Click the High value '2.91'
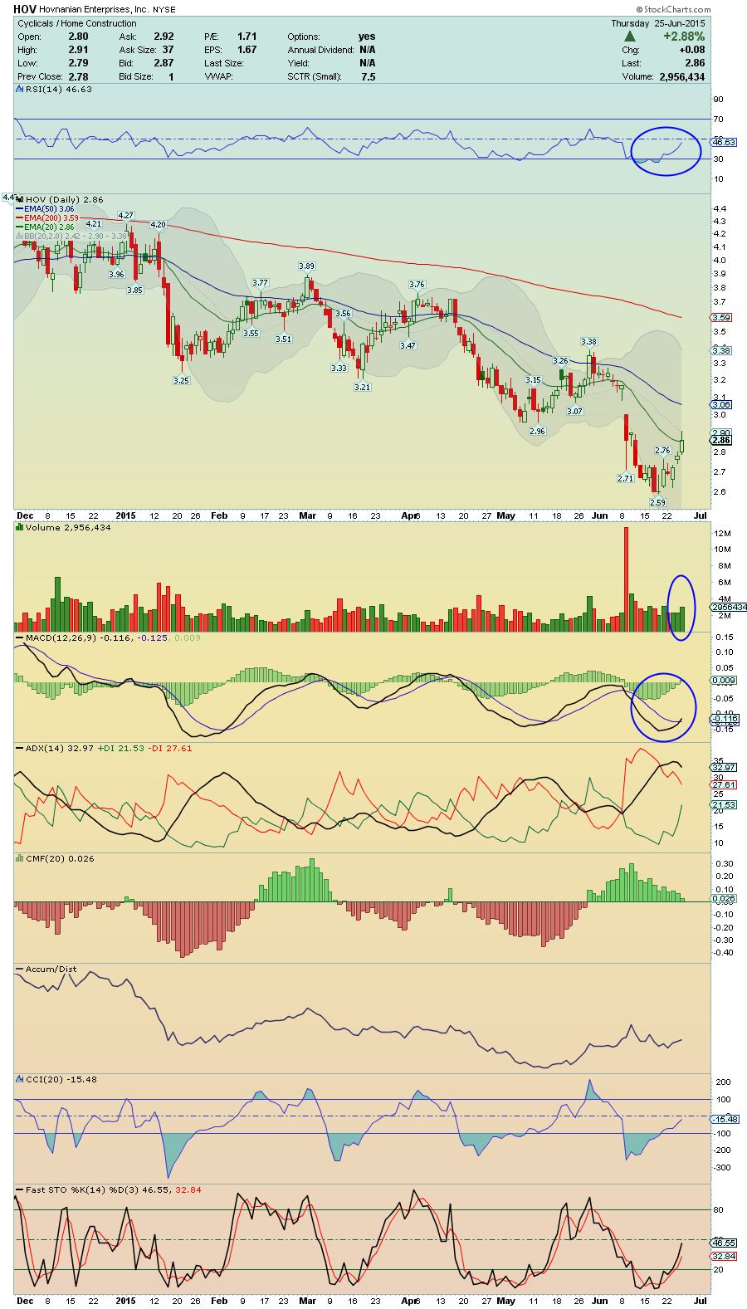Image resolution: width=747 pixels, height=1309 pixels. click(x=78, y=50)
